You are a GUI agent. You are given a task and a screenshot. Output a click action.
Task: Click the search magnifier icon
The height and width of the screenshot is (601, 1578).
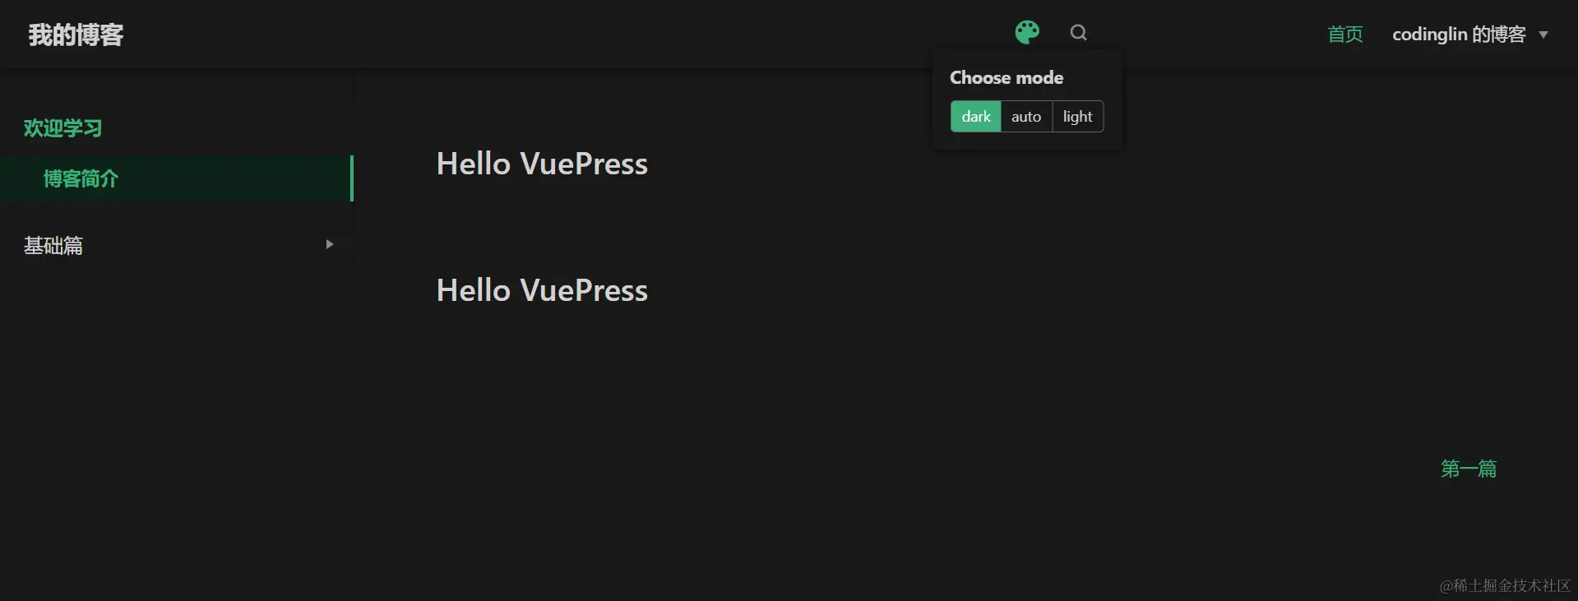click(1078, 33)
